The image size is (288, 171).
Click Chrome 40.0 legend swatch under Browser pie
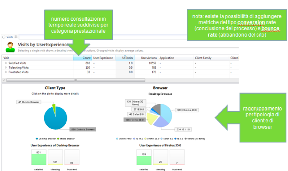(x=117, y=139)
